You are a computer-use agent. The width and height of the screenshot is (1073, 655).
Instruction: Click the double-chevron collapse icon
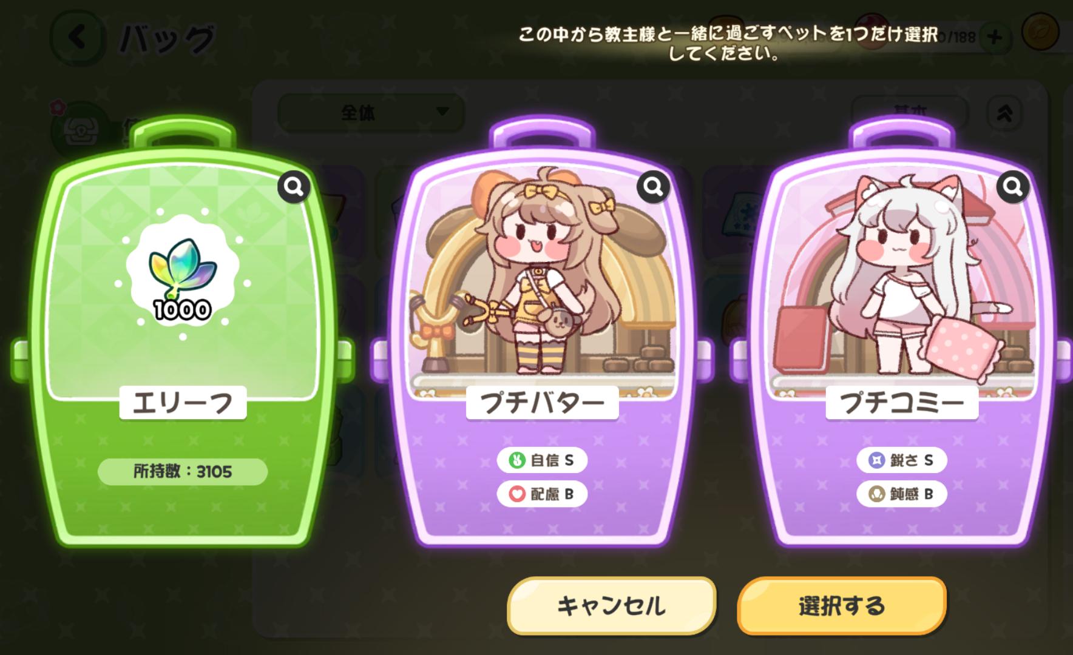pyautogui.click(x=1005, y=113)
